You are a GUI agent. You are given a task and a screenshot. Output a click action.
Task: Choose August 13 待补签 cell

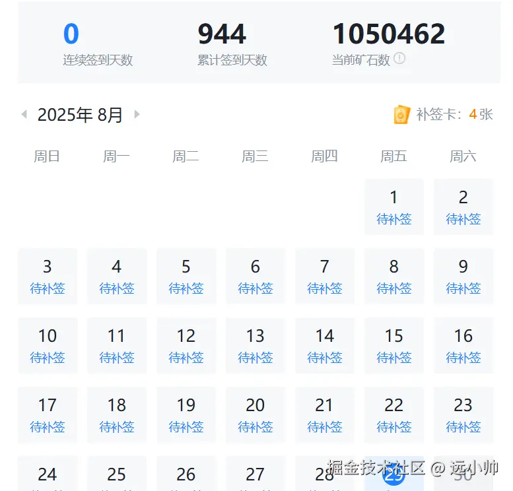tap(255, 345)
